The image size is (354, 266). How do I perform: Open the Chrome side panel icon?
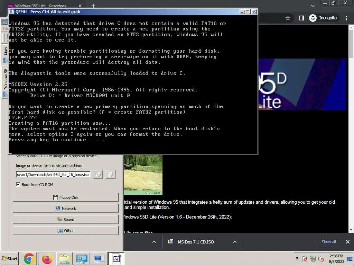pos(301,18)
